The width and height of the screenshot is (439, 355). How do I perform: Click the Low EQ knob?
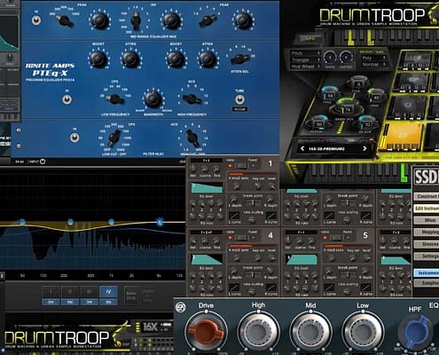click(x=363, y=331)
